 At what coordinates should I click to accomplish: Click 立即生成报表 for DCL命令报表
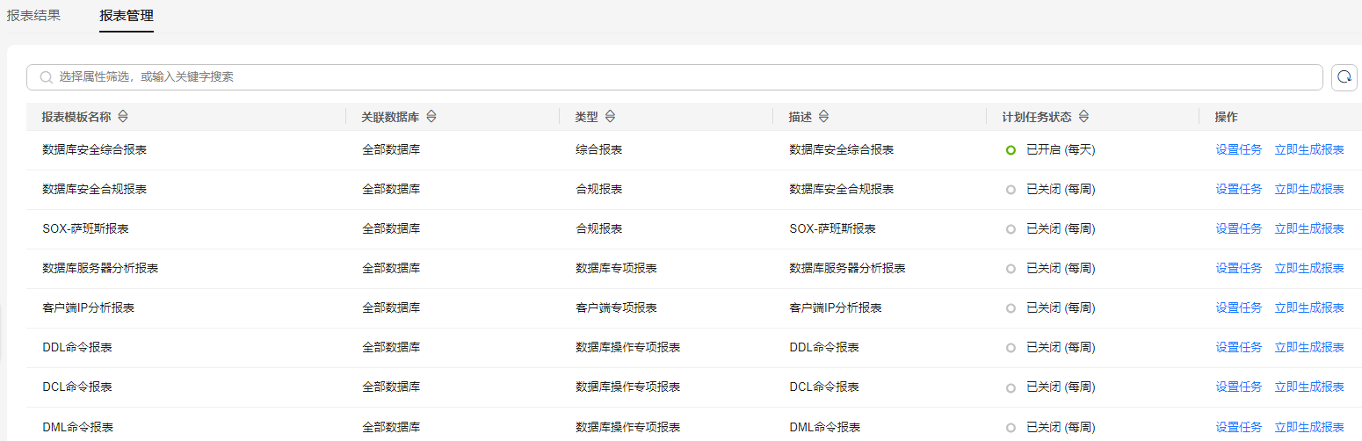(x=1309, y=387)
